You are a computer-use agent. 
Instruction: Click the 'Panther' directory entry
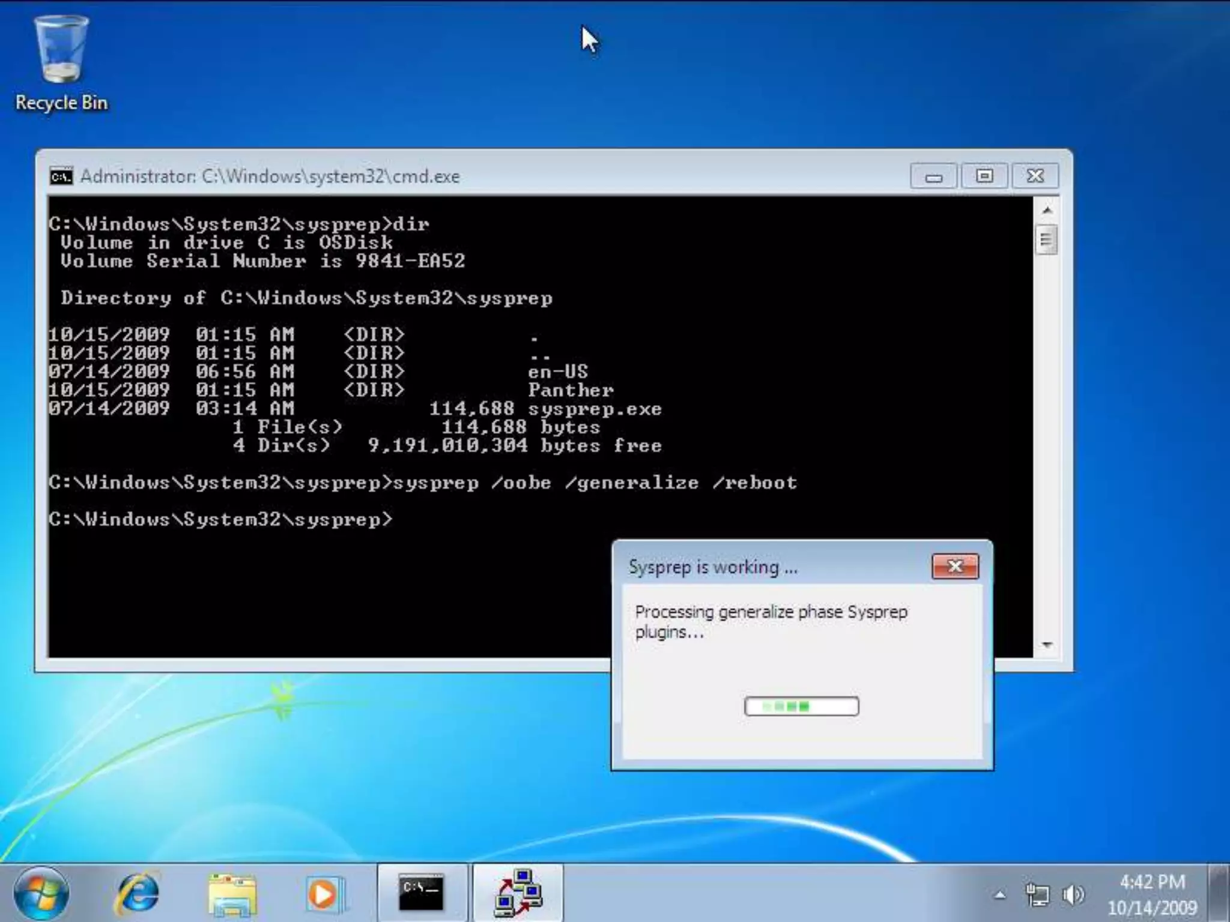pos(571,390)
